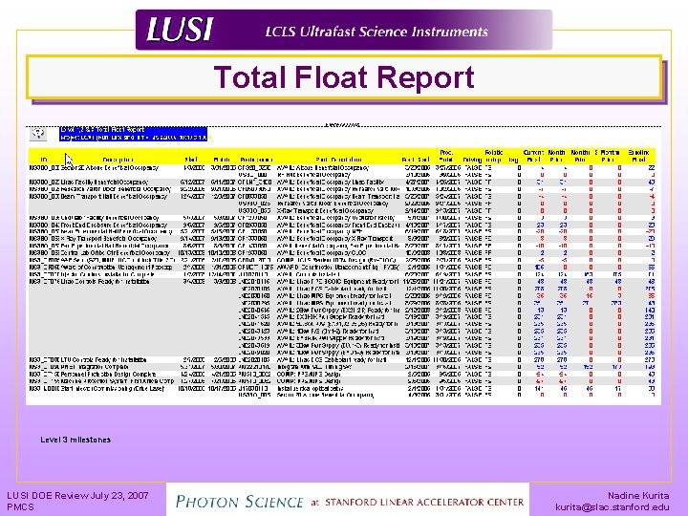Screen dimensions: 688x516
Task: Click the "Nadine Kurita" author name
Action: click(x=638, y=495)
